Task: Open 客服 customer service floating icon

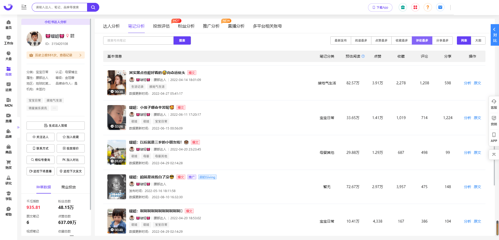Action: click(x=494, y=104)
